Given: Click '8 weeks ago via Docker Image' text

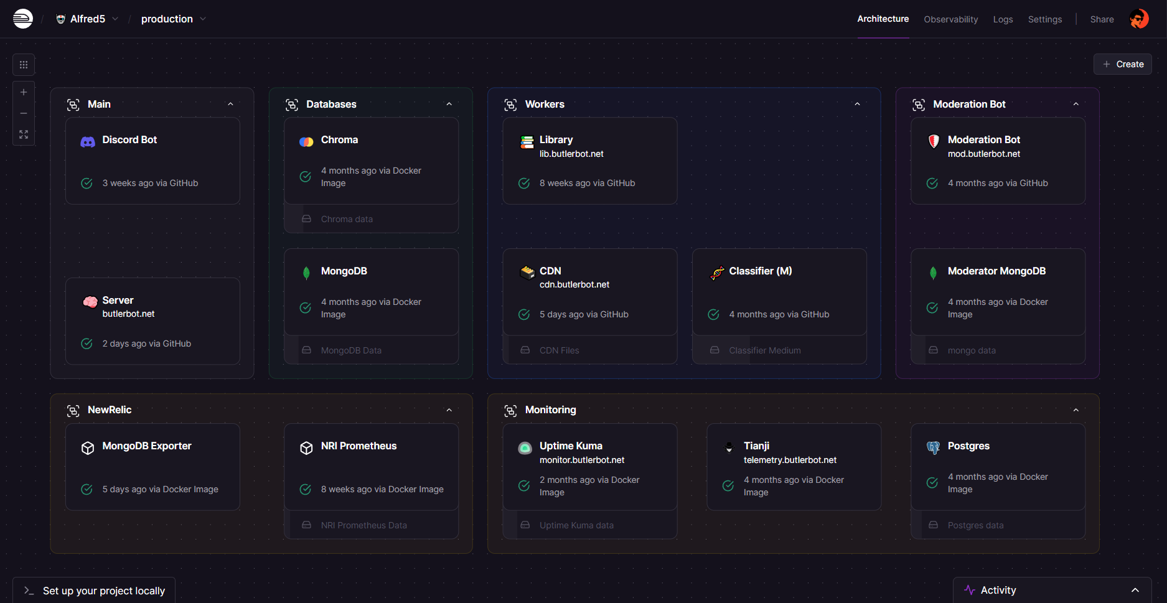Looking at the screenshot, I should point(382,489).
